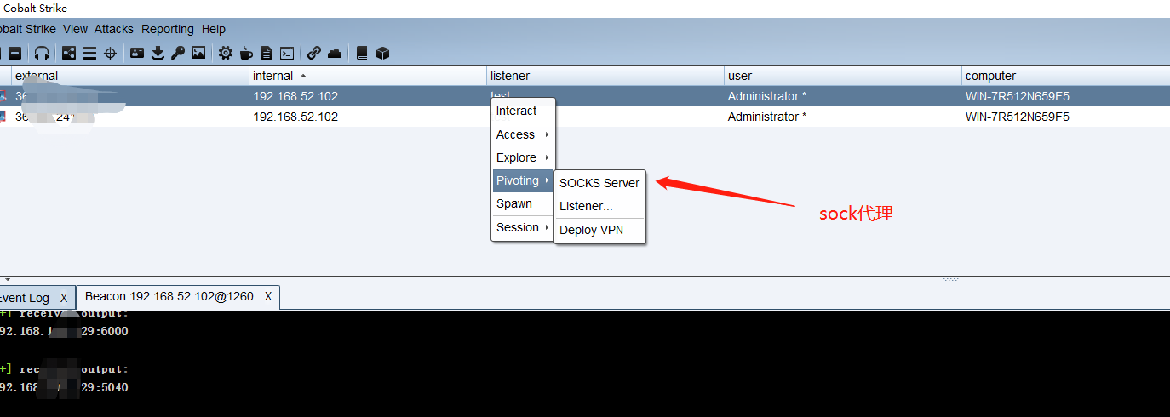1170x417 pixels.
Task: Switch to Pivot Graph view icon
Action: [69, 53]
